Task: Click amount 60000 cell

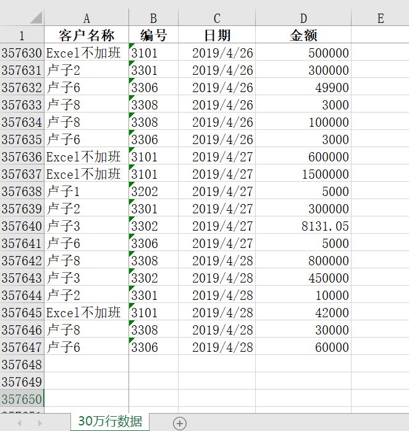Action: pyautogui.click(x=303, y=347)
